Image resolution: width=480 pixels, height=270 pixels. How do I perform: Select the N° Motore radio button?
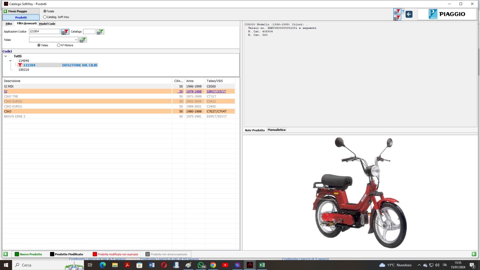pos(58,45)
